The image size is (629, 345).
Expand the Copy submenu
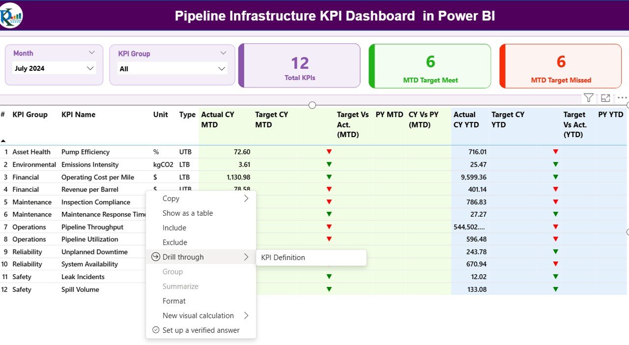tap(246, 198)
